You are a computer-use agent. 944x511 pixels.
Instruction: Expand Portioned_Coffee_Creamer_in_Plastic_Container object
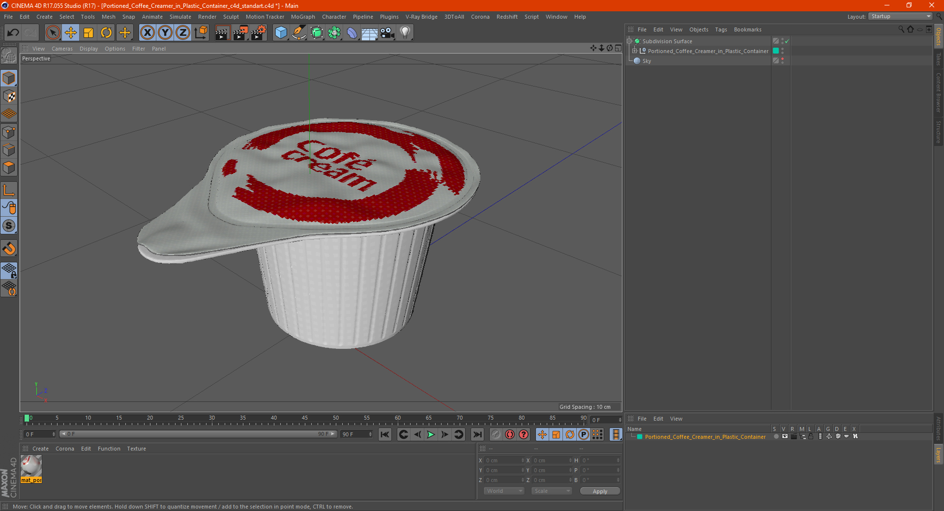point(635,51)
